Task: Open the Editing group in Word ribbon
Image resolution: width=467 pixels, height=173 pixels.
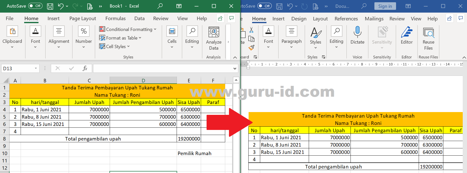Action: pyautogui.click(x=336, y=37)
